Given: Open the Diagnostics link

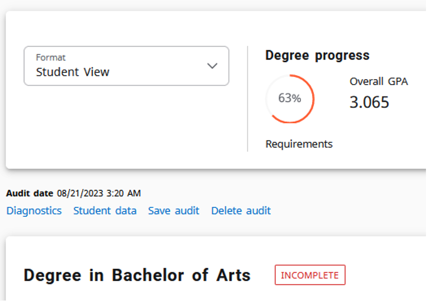Looking at the screenshot, I should [33, 211].
